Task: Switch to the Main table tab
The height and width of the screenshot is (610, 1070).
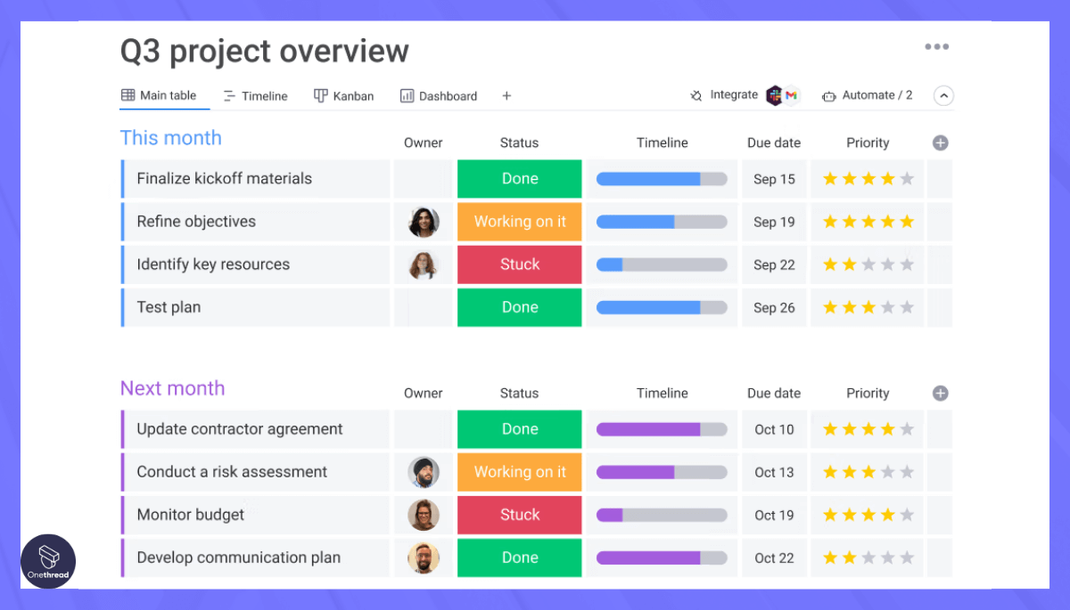Action: pyautogui.click(x=164, y=95)
